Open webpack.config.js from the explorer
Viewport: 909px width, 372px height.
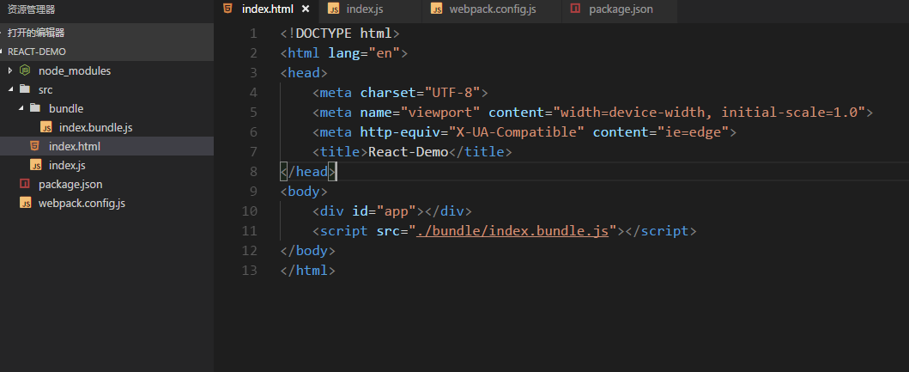[x=82, y=204]
